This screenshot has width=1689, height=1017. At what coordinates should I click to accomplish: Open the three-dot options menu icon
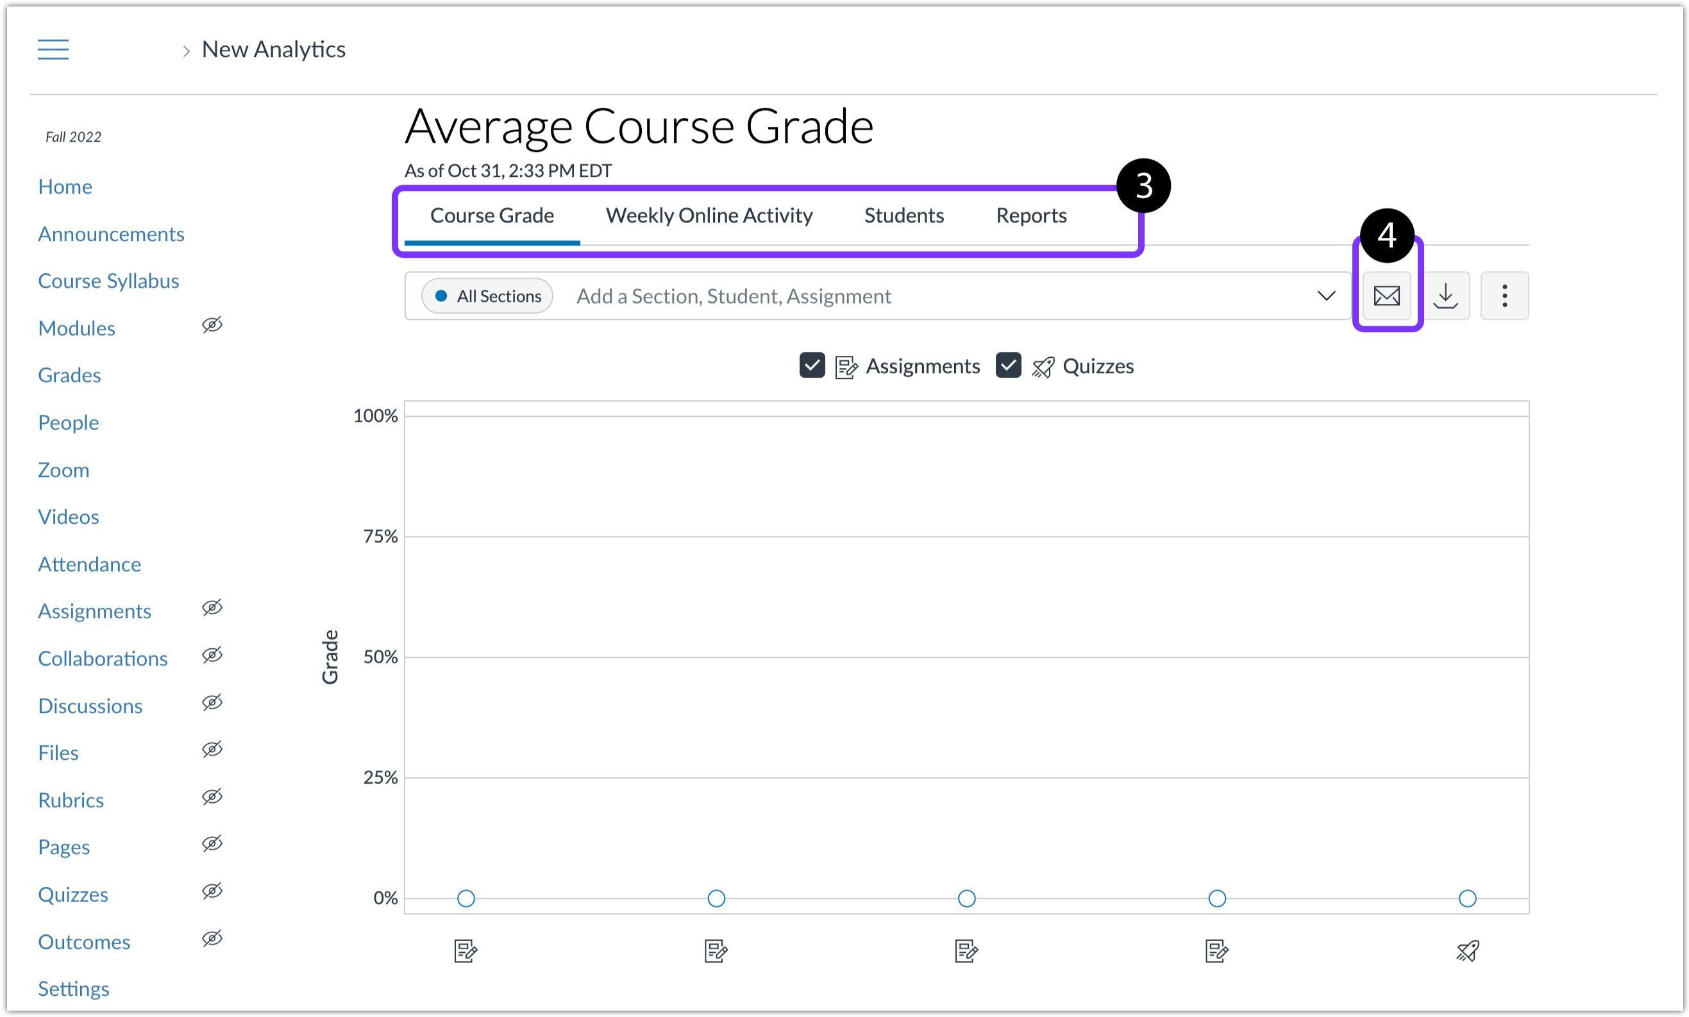pos(1505,296)
